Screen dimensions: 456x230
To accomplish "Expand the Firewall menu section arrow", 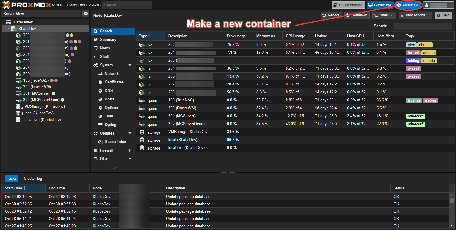I will 130,150.
